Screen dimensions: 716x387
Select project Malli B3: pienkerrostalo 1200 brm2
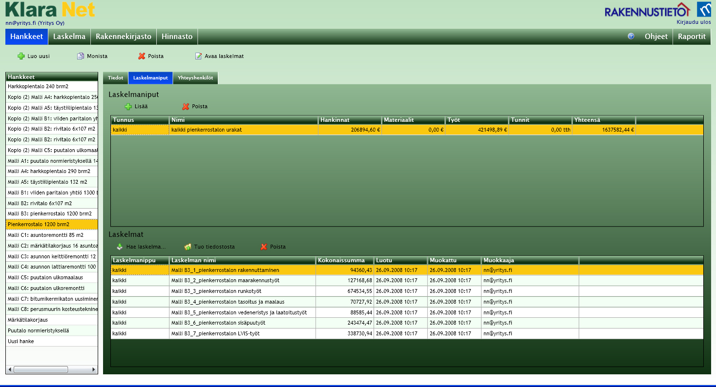pyautogui.click(x=52, y=213)
